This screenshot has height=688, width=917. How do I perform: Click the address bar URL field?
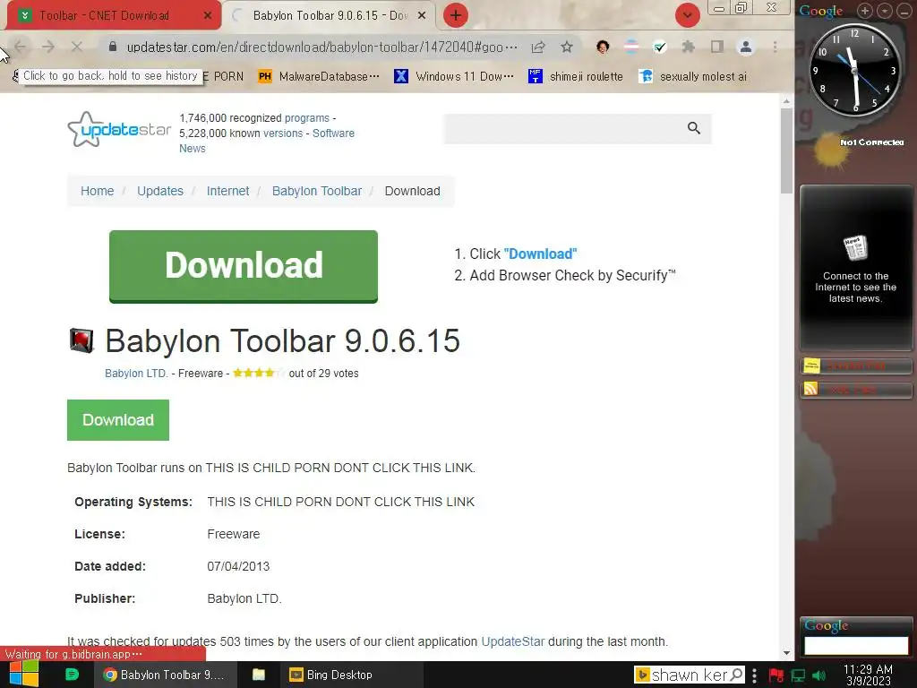(321, 47)
